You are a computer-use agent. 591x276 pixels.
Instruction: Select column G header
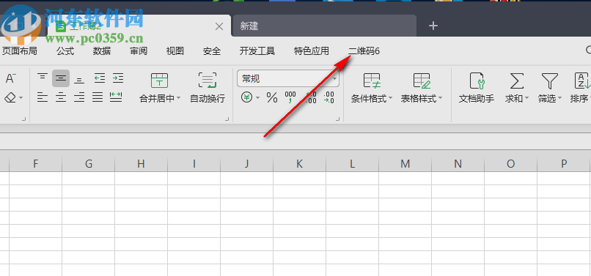pyautogui.click(x=88, y=164)
